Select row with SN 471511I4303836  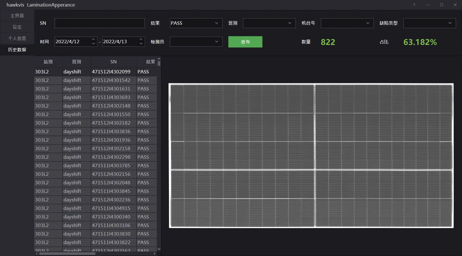point(95,131)
